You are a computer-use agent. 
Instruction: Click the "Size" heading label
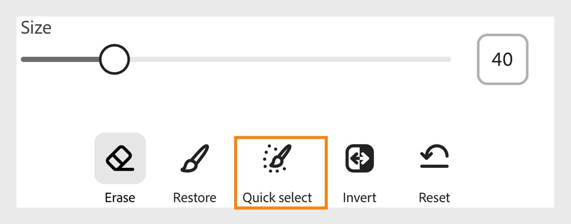36,28
